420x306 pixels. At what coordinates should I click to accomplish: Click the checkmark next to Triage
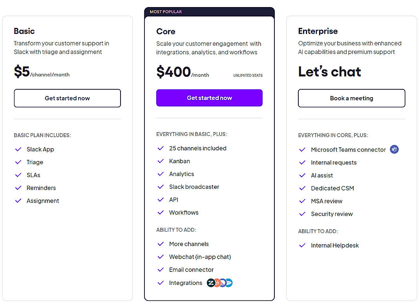click(x=18, y=162)
